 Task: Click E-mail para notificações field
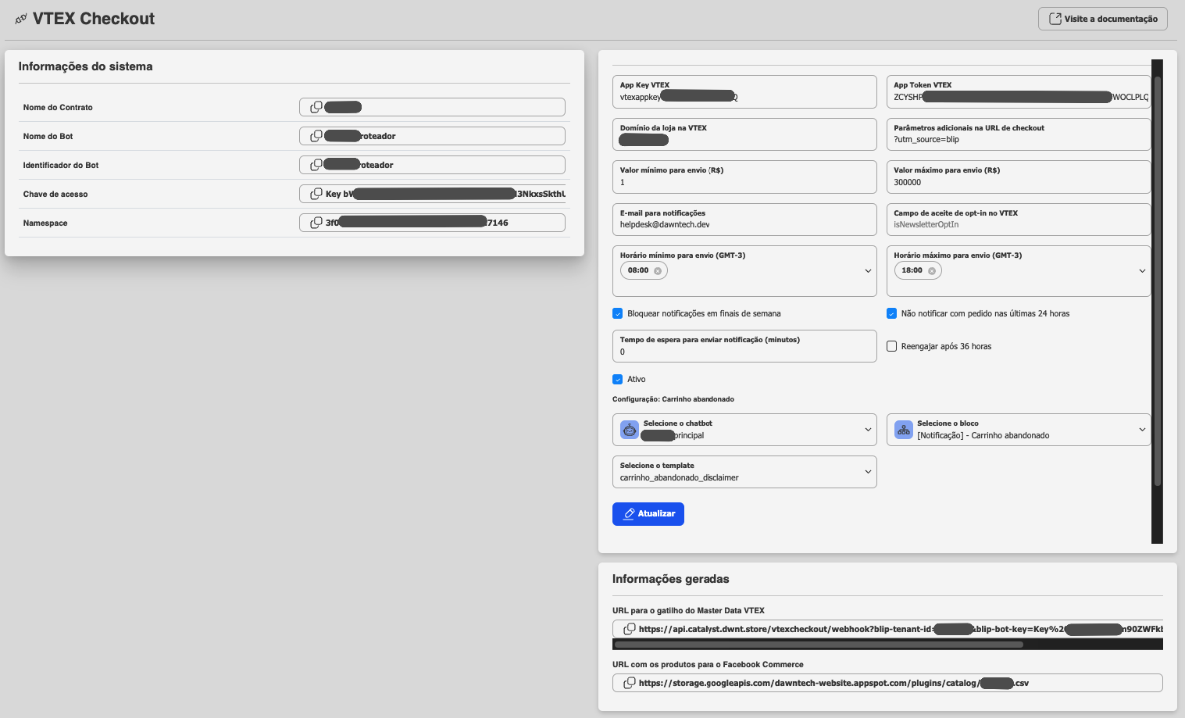pyautogui.click(x=744, y=220)
